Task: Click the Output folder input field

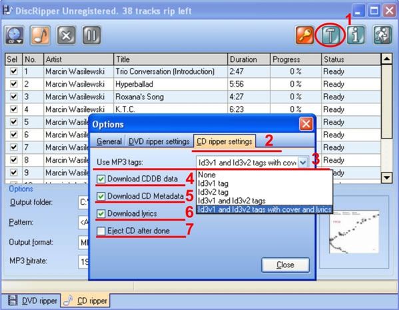Action: tap(83, 203)
